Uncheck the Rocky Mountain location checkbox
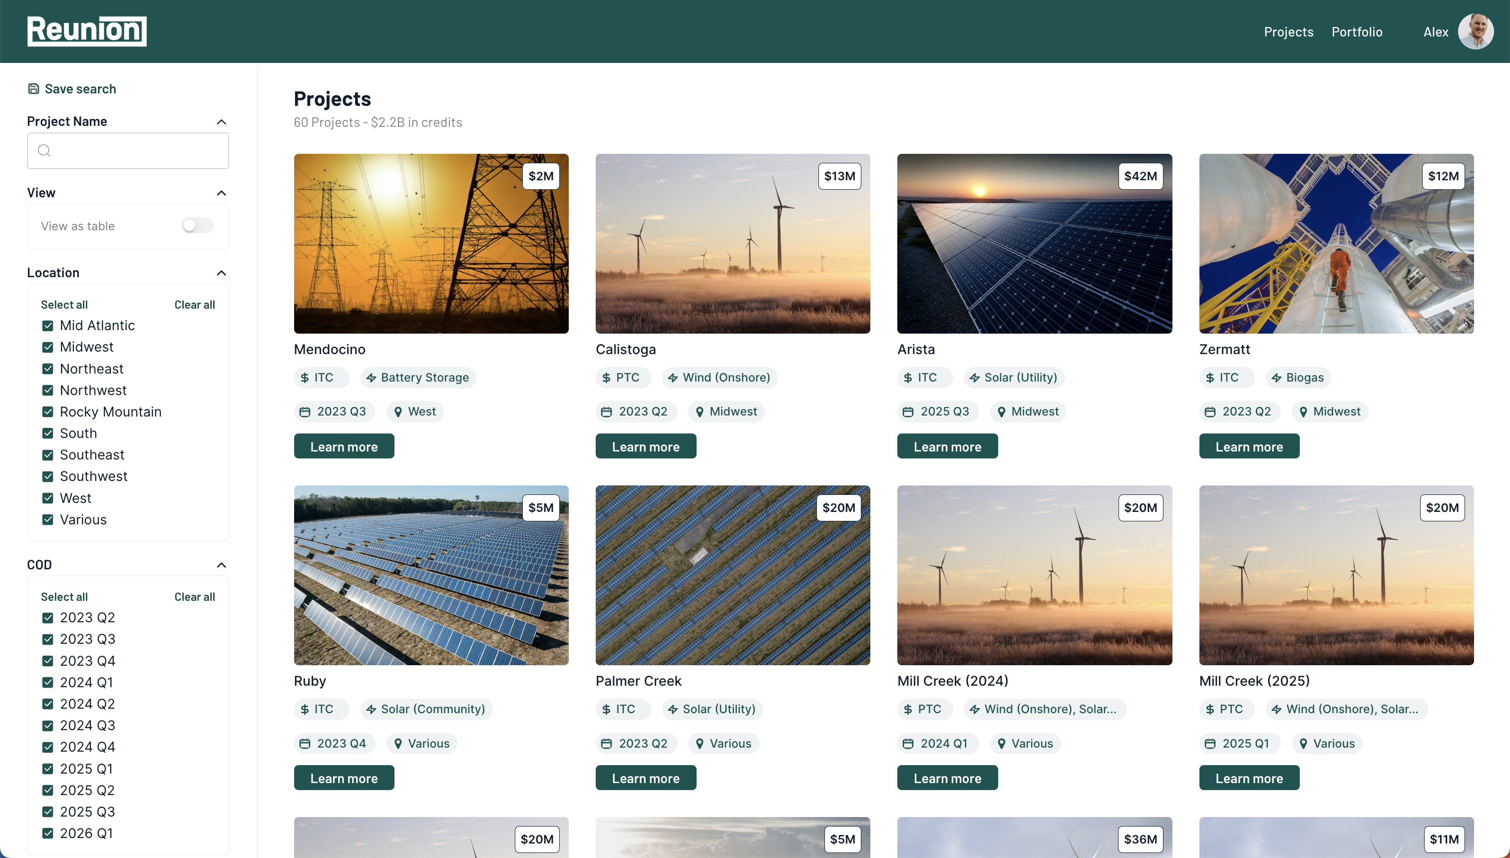This screenshot has height=858, width=1510. (x=48, y=412)
